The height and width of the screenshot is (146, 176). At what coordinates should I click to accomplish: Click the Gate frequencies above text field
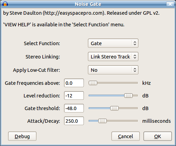click(x=74, y=83)
